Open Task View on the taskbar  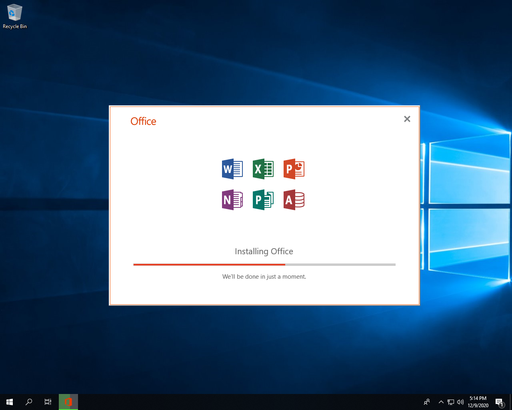click(x=48, y=402)
